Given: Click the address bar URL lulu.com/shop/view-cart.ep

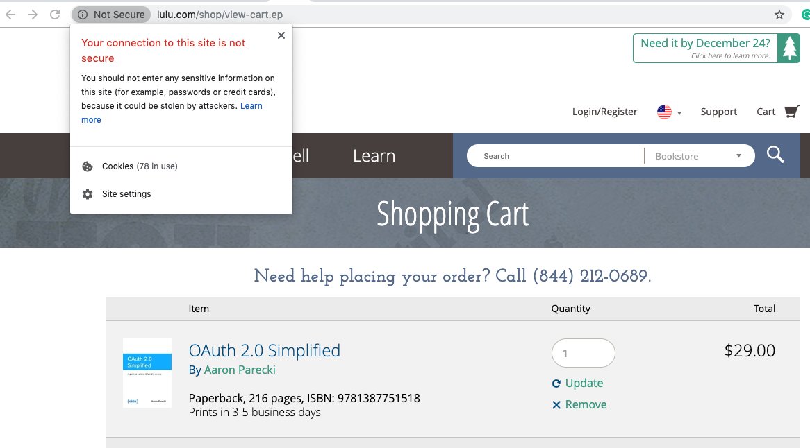Looking at the screenshot, I should pyautogui.click(x=220, y=15).
